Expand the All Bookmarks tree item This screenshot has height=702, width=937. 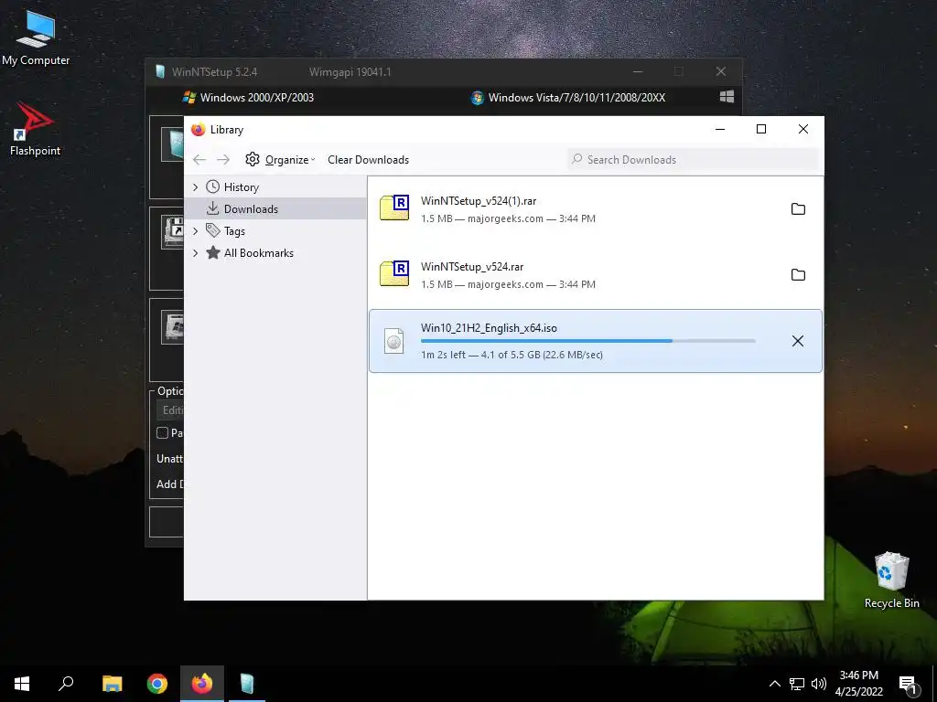click(196, 253)
